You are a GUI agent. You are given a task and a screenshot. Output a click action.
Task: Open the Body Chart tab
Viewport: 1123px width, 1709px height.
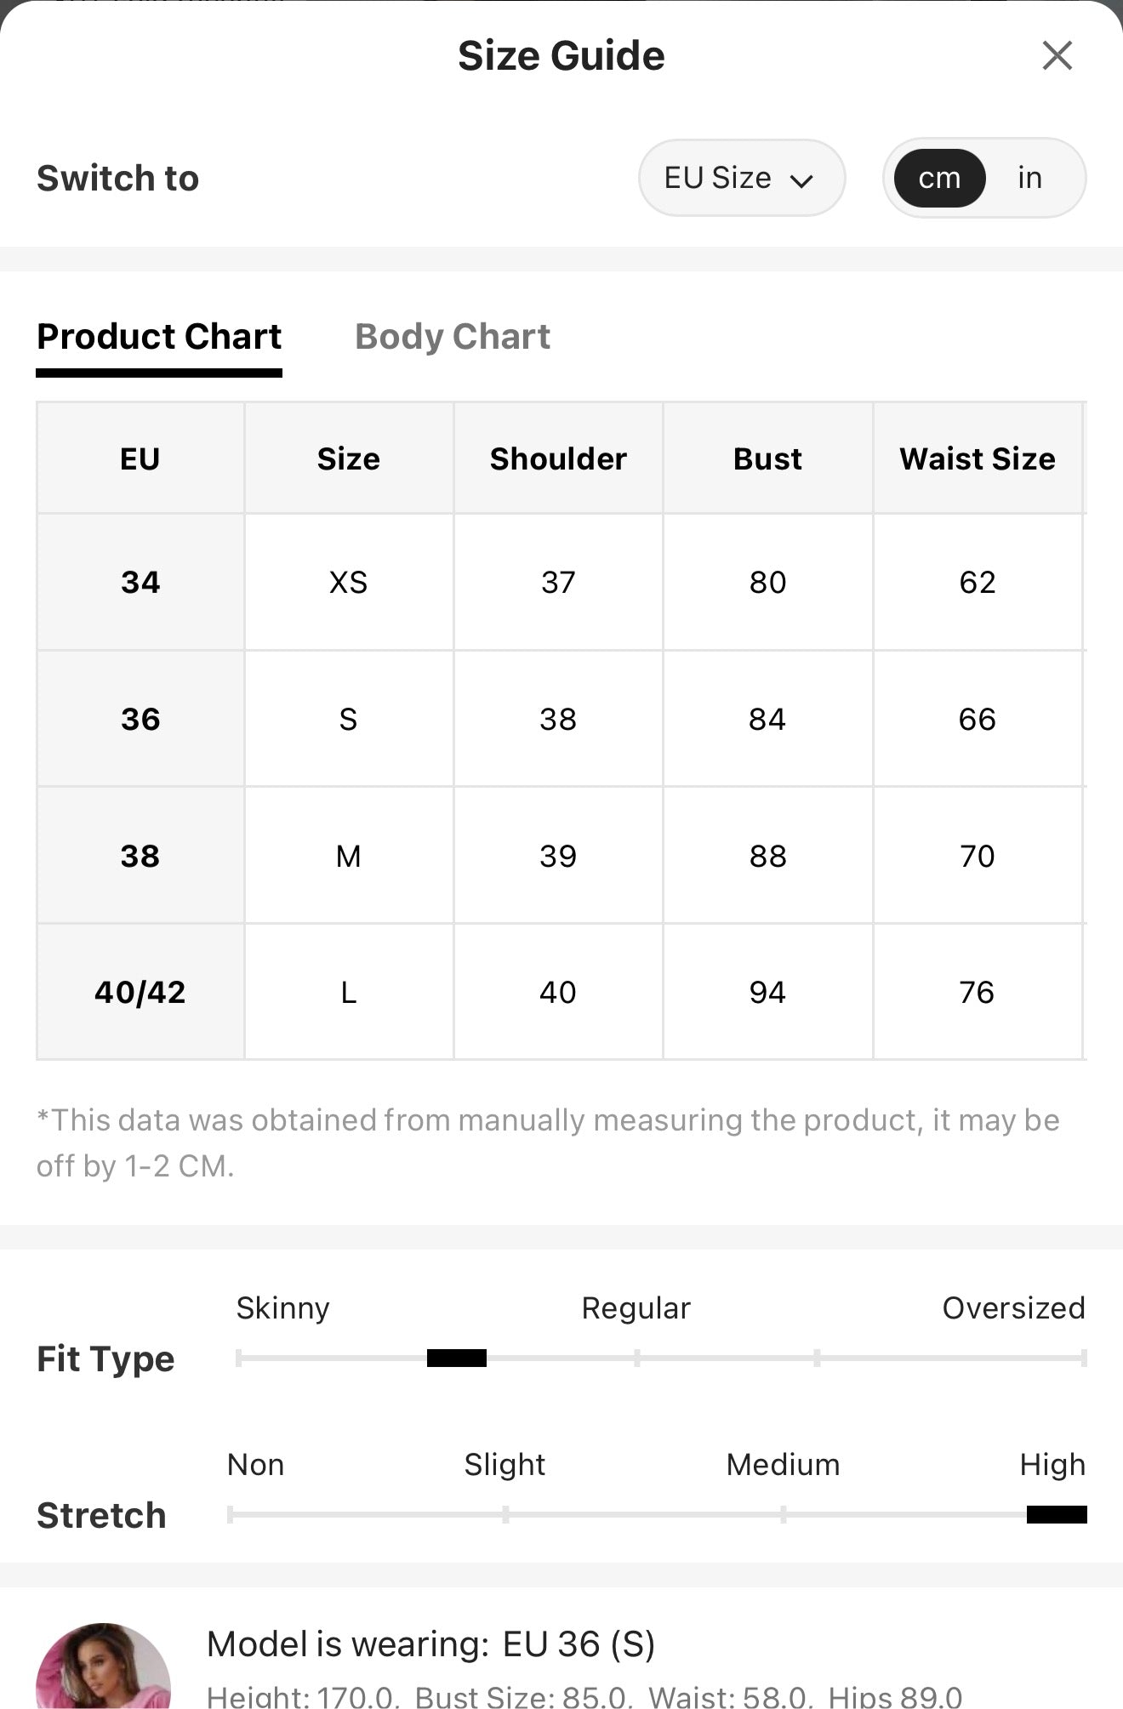coord(453,337)
